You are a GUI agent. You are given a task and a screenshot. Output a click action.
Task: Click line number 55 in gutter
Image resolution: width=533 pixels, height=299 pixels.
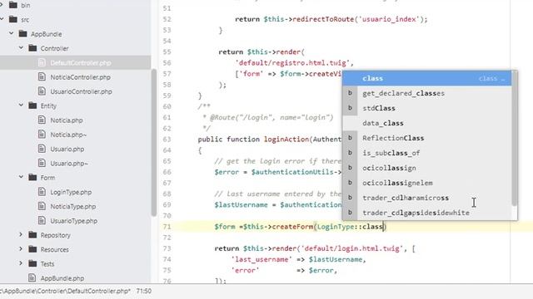click(x=167, y=51)
